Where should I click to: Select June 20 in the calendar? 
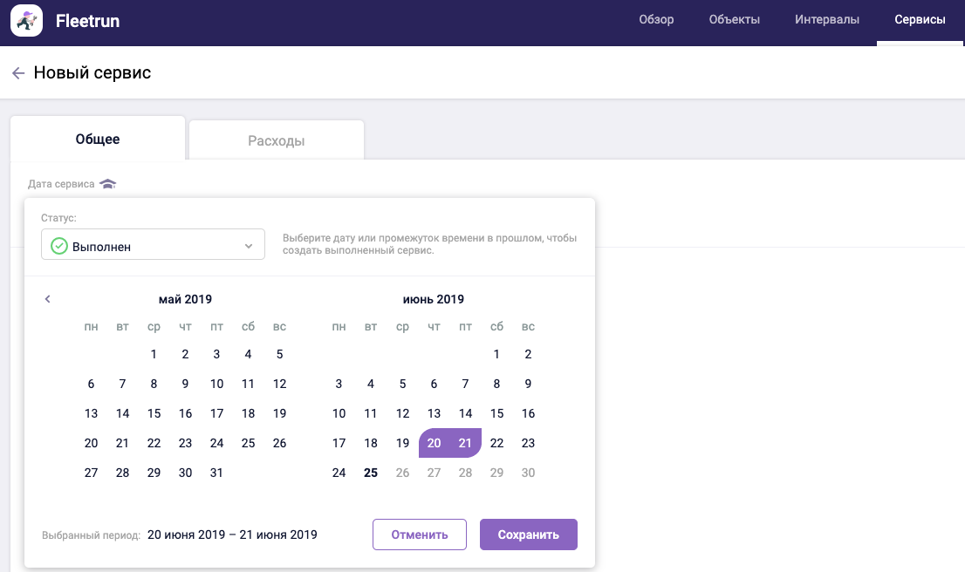click(434, 443)
